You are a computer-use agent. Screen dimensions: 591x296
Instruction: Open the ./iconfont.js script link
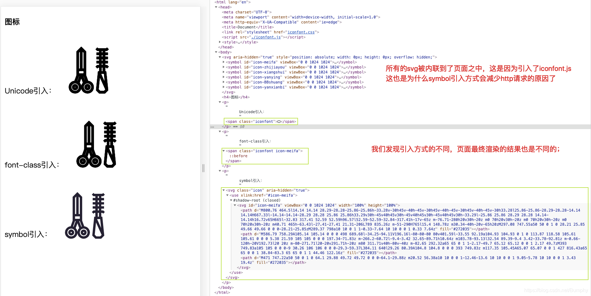point(266,37)
